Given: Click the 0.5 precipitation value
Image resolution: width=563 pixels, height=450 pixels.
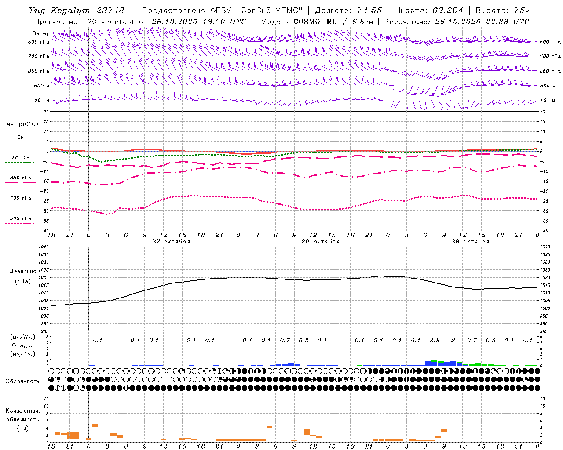Looking at the screenshot, I should coord(491,341).
